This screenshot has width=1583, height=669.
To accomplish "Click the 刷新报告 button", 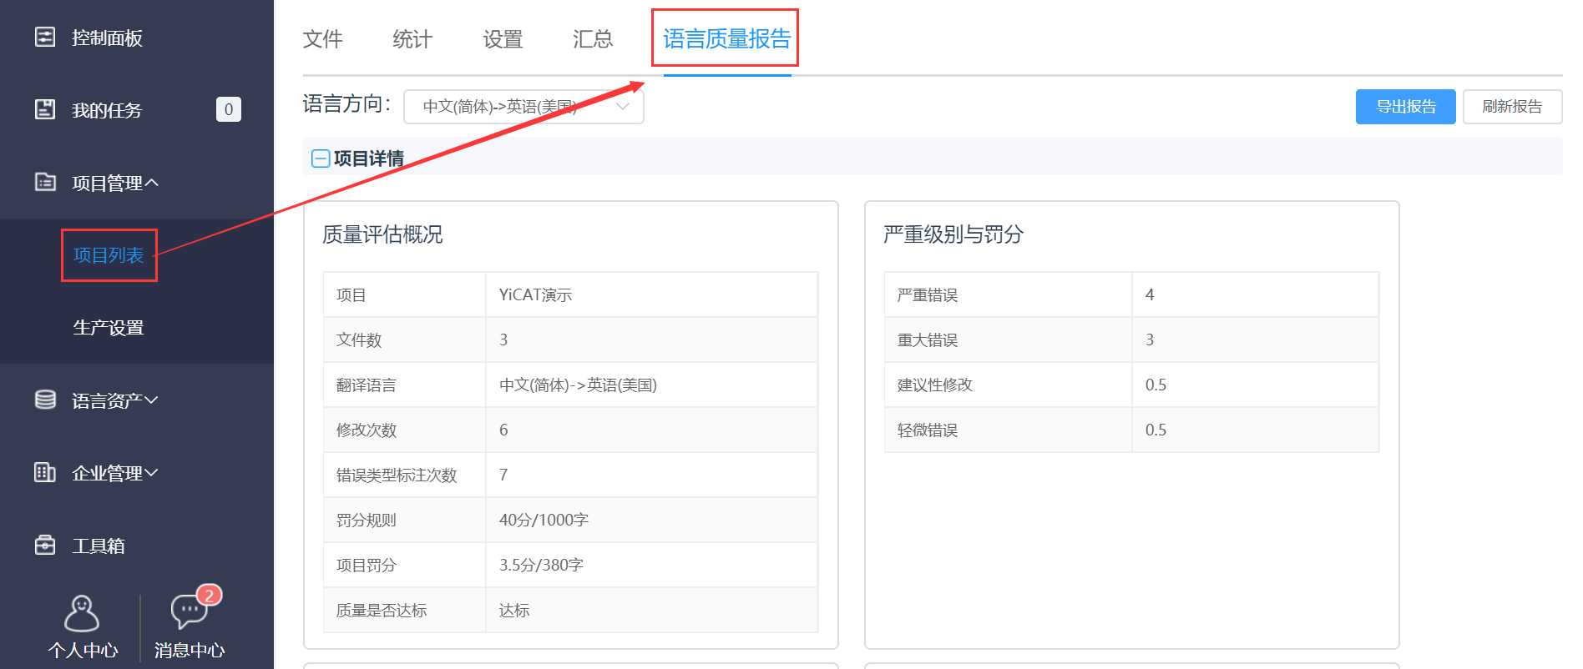I will tap(1511, 107).
